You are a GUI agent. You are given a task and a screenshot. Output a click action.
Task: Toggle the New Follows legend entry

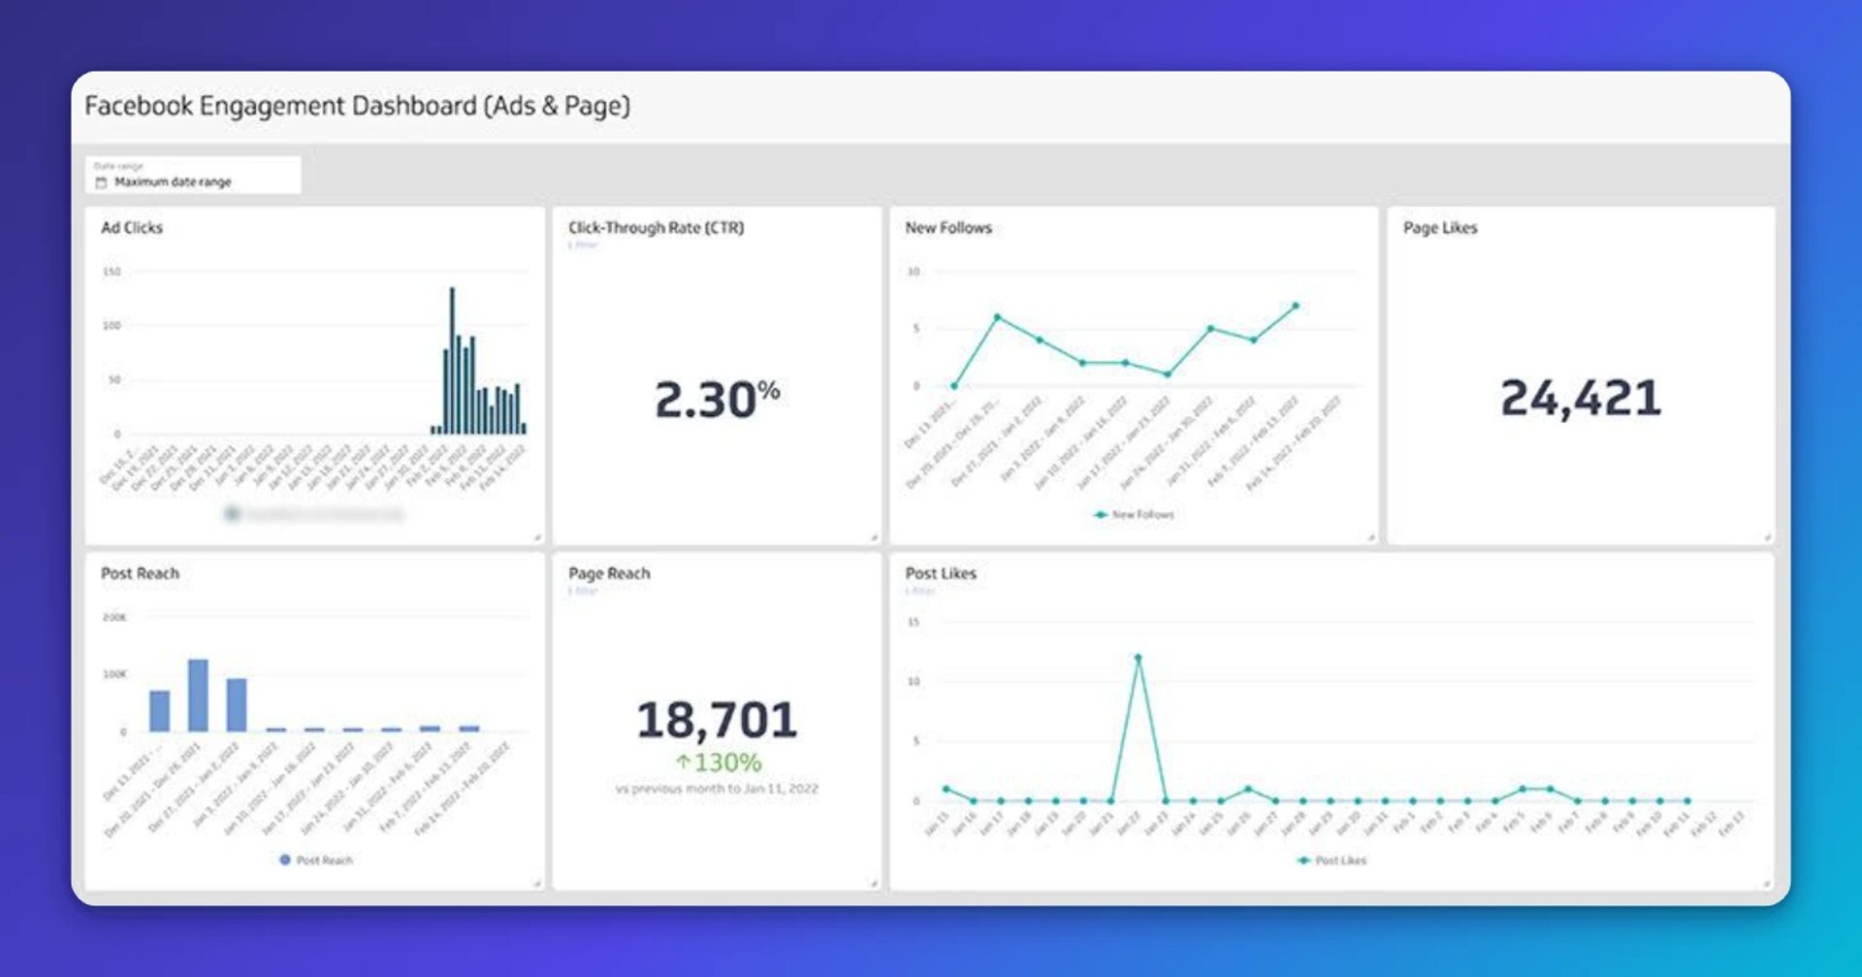point(1134,514)
